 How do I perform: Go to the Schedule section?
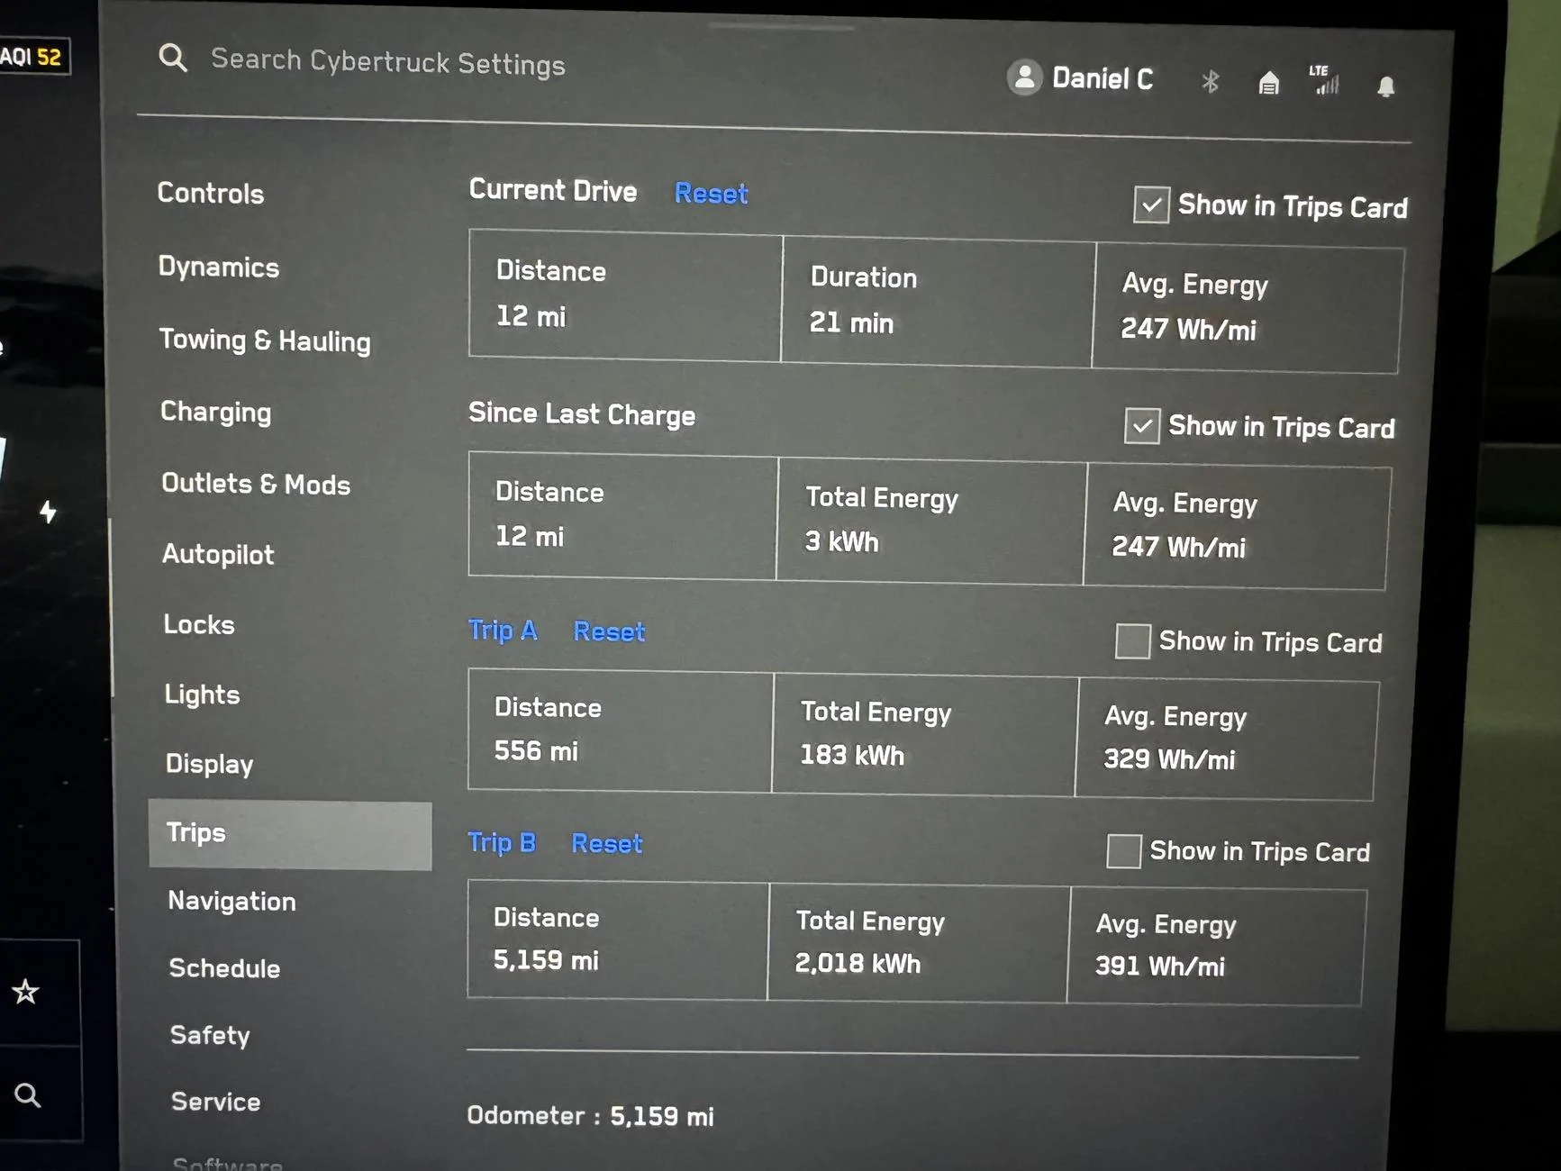coord(224,968)
